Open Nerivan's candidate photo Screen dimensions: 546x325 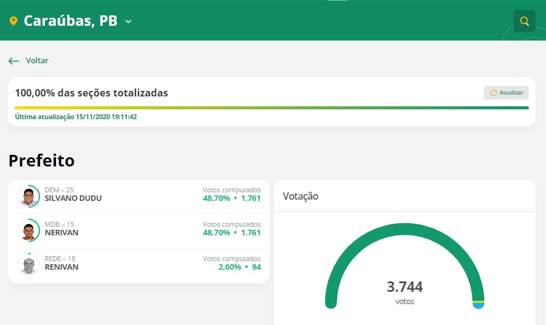28,231
